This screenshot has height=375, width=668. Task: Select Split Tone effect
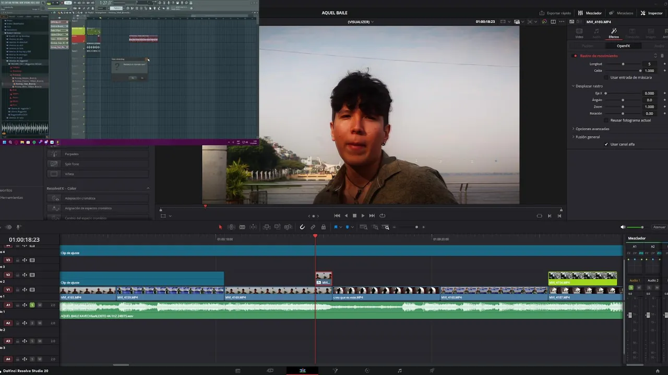[x=98, y=164]
